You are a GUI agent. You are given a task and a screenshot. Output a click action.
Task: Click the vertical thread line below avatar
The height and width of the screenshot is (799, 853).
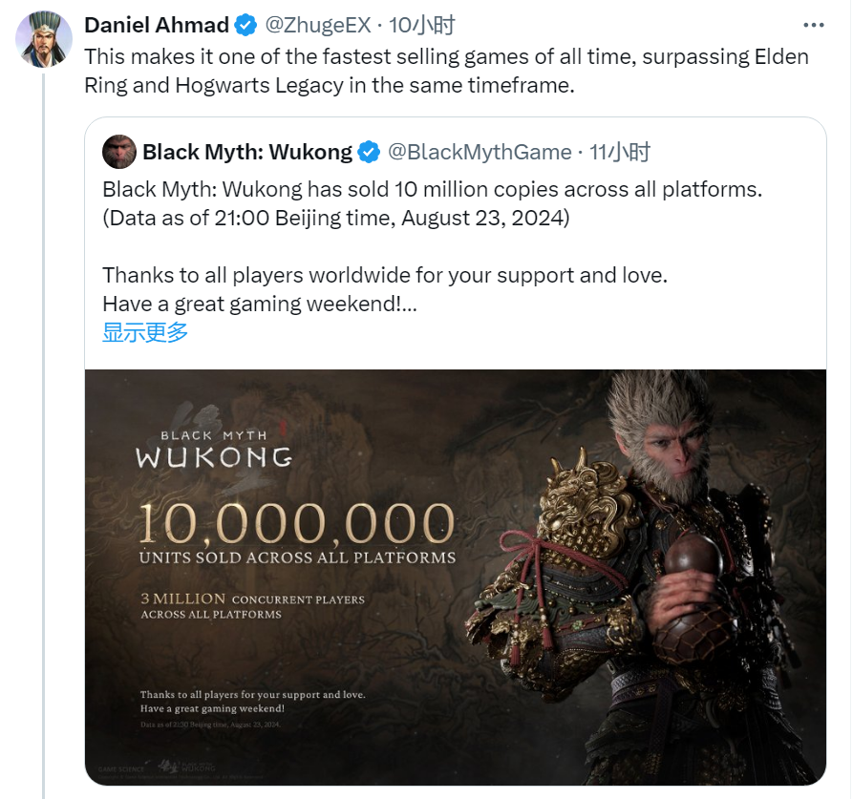(x=44, y=435)
